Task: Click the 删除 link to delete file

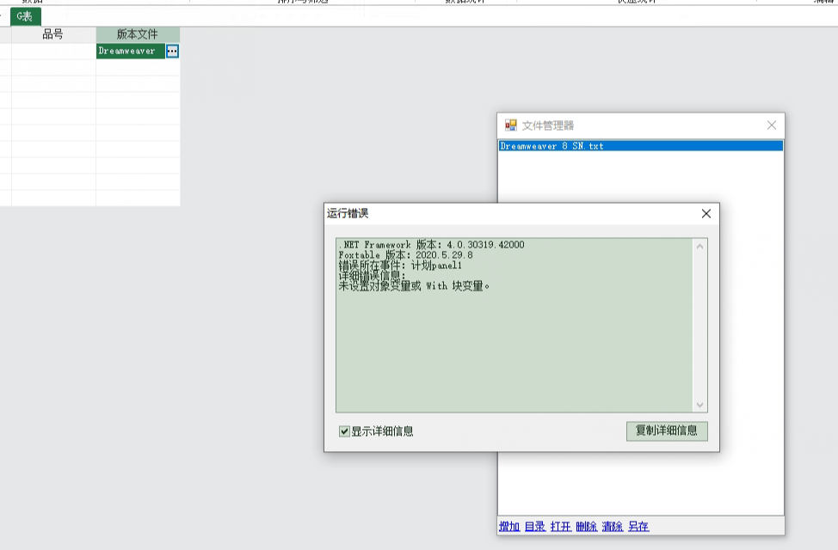Action: pyautogui.click(x=587, y=526)
